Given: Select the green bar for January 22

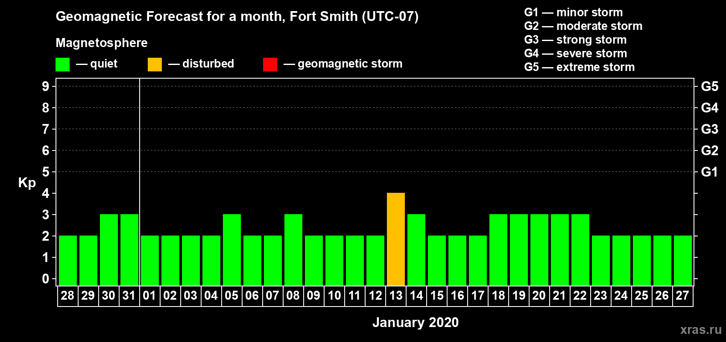Looking at the screenshot, I should click(x=580, y=250).
